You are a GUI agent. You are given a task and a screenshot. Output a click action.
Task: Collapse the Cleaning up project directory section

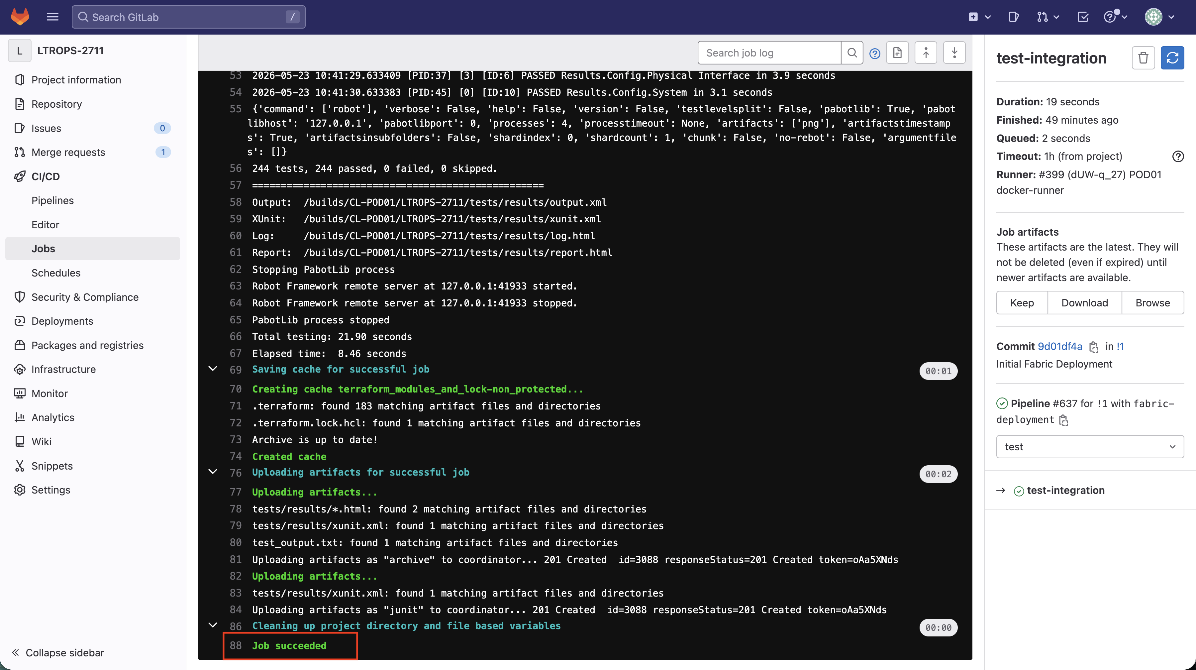(213, 625)
